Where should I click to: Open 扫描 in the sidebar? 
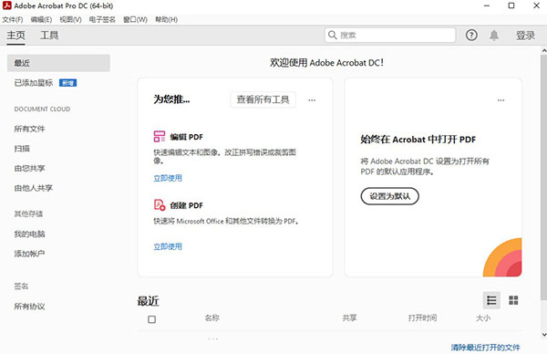click(22, 149)
